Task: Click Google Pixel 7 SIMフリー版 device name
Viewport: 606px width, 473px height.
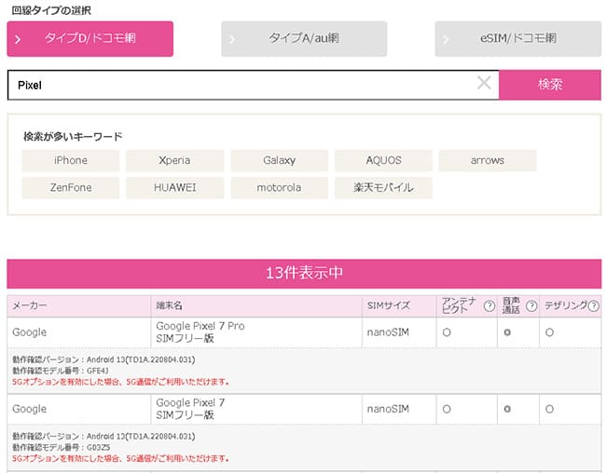Action: 190,409
